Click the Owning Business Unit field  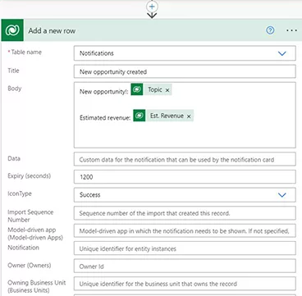185,284
